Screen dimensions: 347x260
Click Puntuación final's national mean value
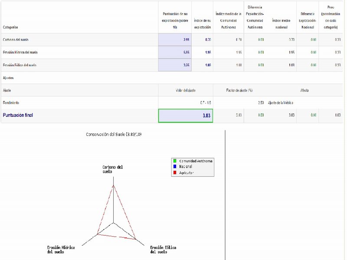click(291, 115)
